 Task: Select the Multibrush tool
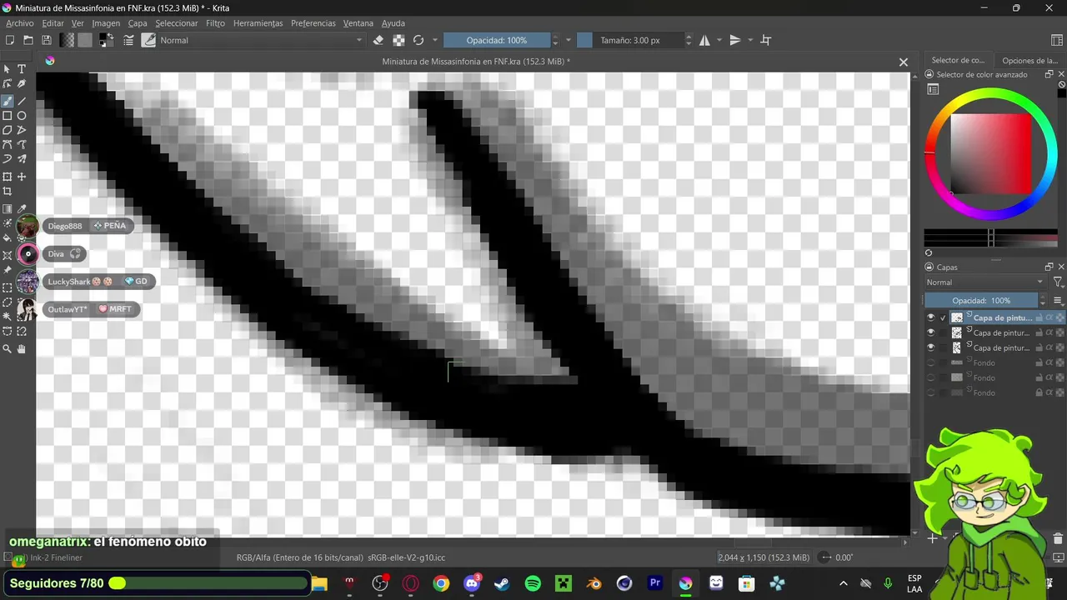(22, 159)
